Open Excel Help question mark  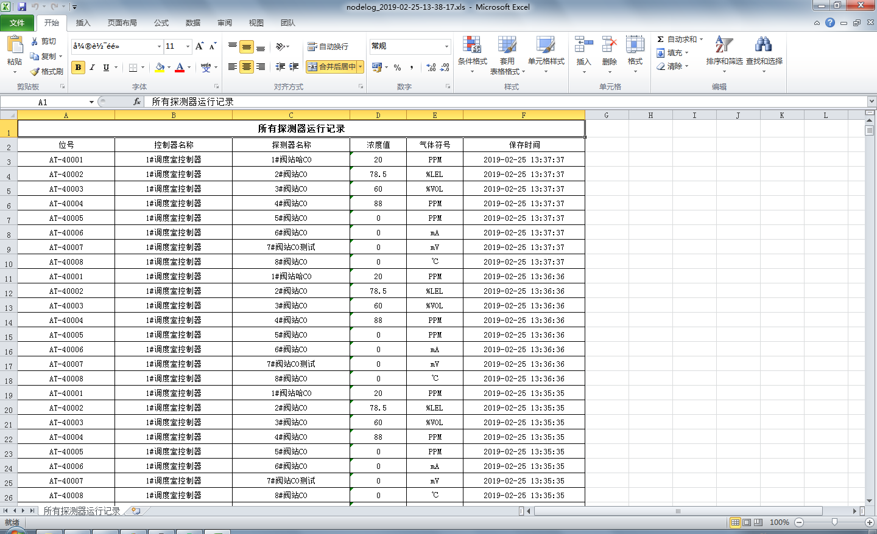tap(830, 23)
